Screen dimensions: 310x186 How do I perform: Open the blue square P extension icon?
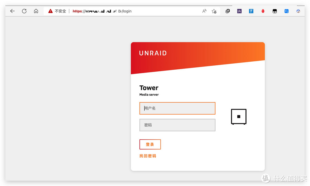(286, 11)
